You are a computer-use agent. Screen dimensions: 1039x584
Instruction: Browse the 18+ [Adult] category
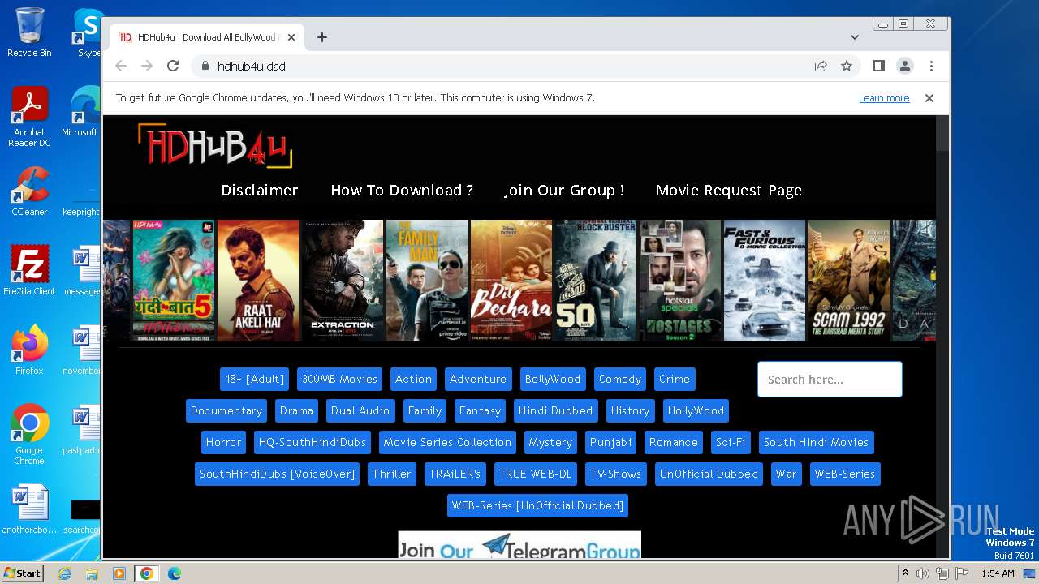point(255,379)
